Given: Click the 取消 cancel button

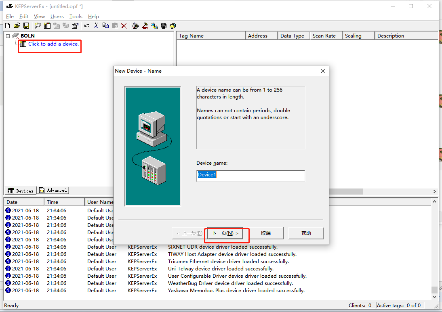Looking at the screenshot, I should click(x=266, y=233).
